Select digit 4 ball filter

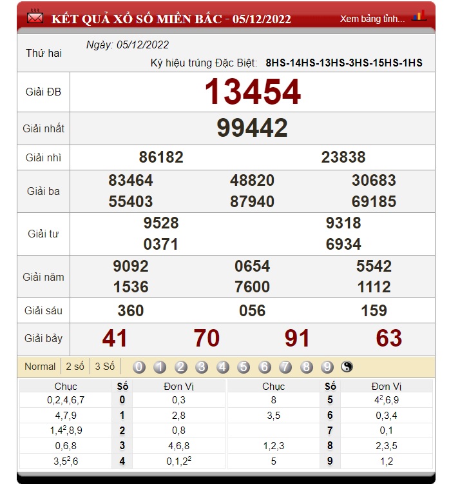222,367
